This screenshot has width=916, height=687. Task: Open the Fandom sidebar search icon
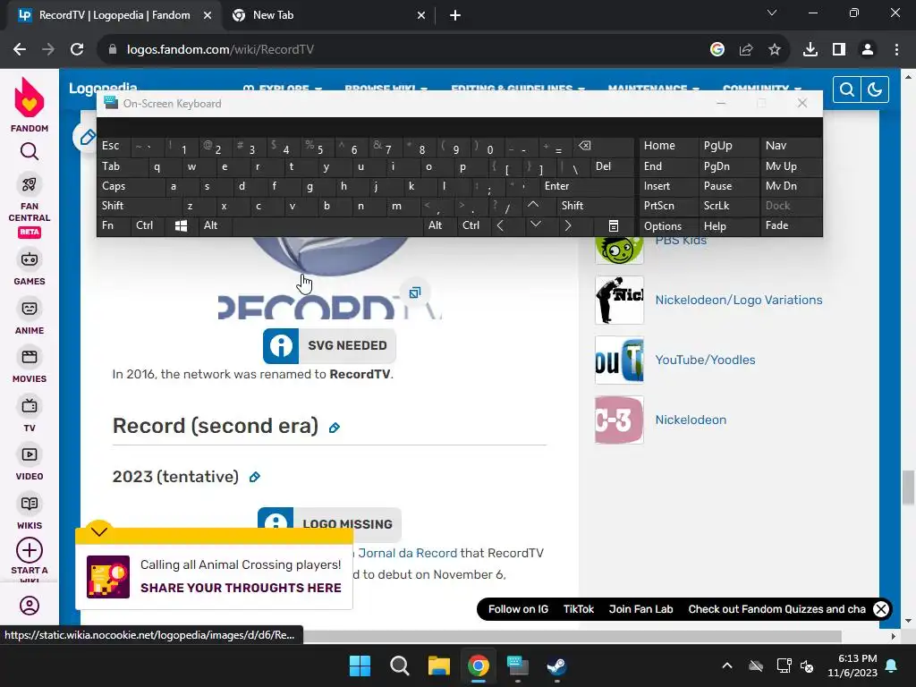coord(30,152)
